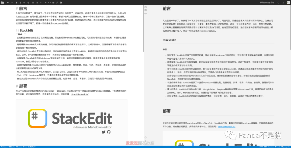The height and width of the screenshot is (148, 291).
Task: Toggle the navigation bar button
Action: [x=146, y=7]
